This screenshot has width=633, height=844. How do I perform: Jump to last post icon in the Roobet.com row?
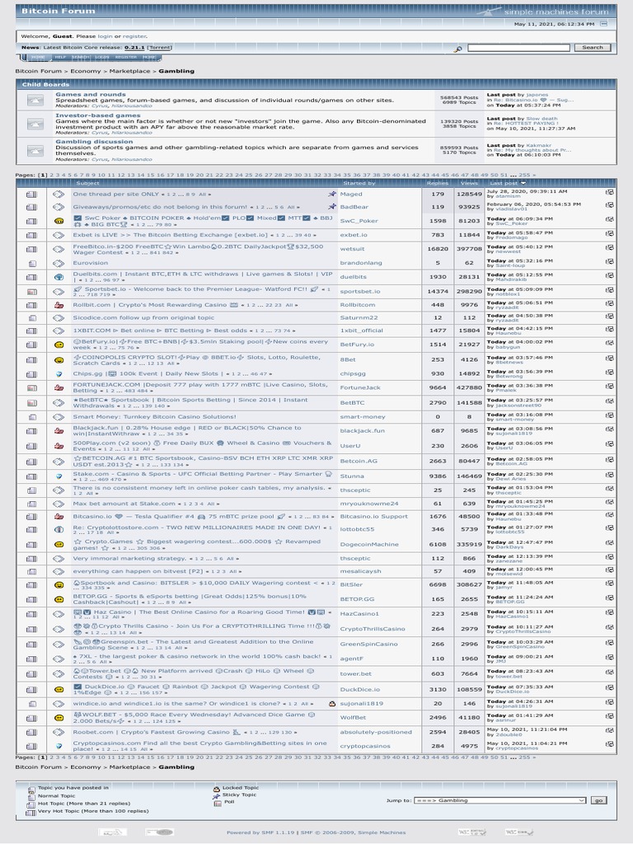(x=609, y=730)
